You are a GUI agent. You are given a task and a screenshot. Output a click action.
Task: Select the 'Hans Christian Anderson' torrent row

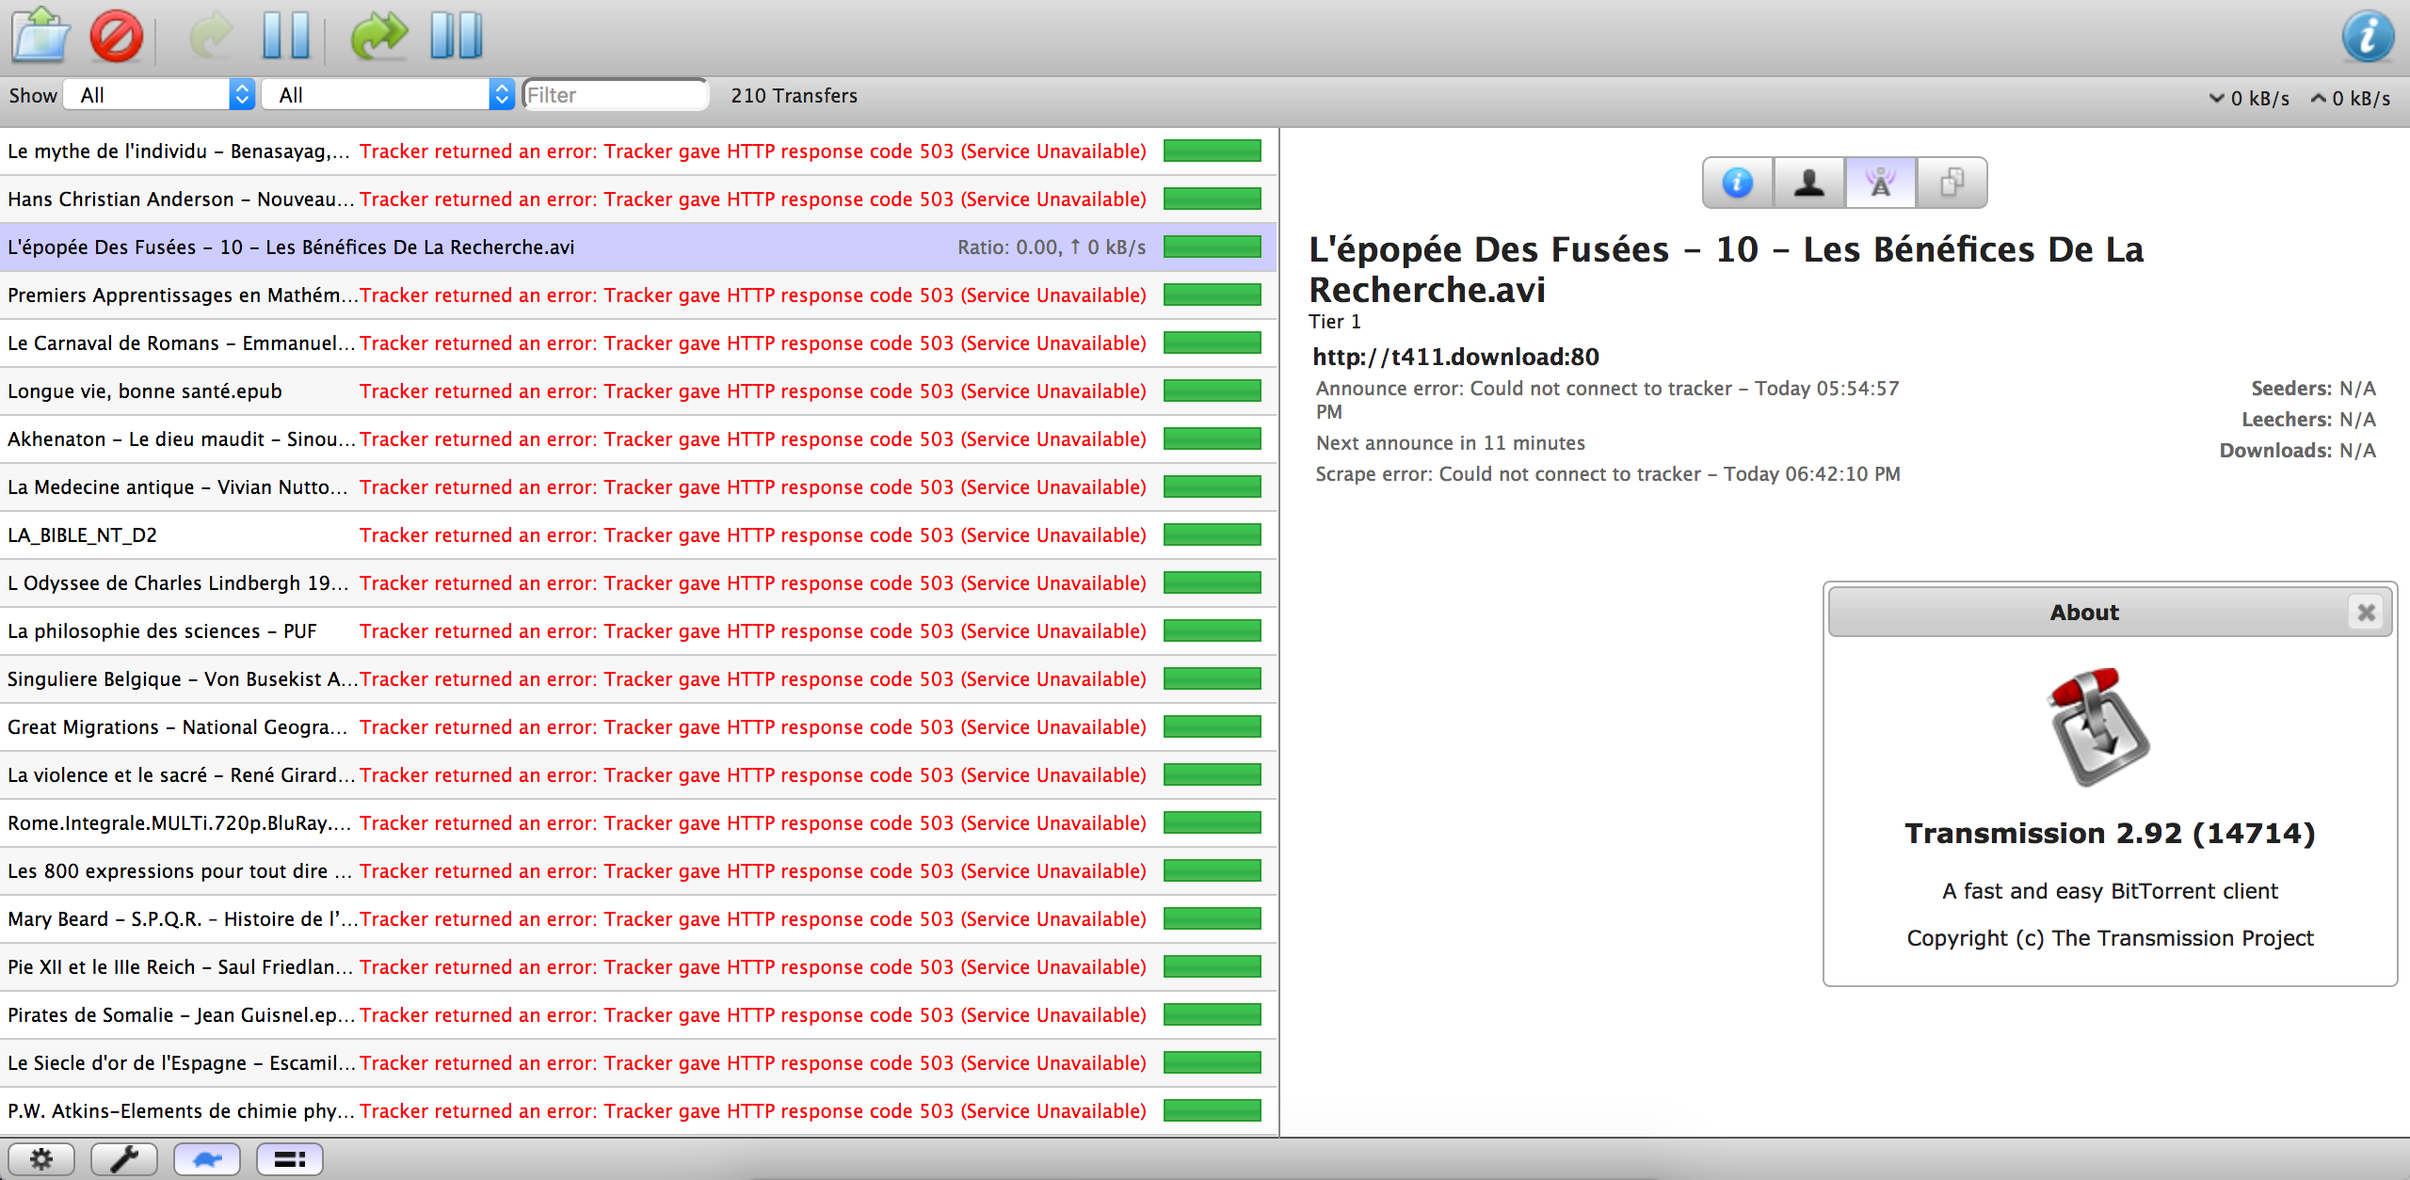(x=638, y=199)
